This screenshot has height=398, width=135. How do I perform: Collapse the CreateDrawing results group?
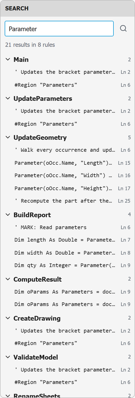click(x=8, y=318)
